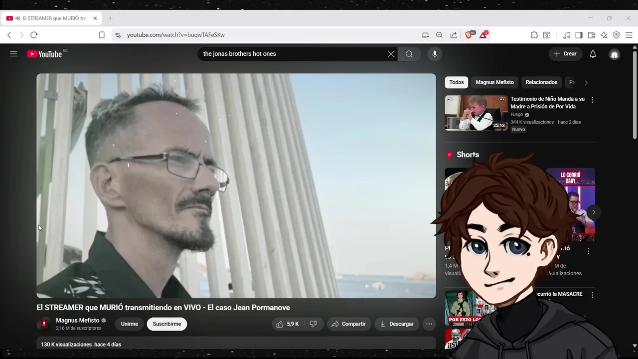The height and width of the screenshot is (359, 638).
Task: Select the Todos filter chip
Action: click(457, 82)
